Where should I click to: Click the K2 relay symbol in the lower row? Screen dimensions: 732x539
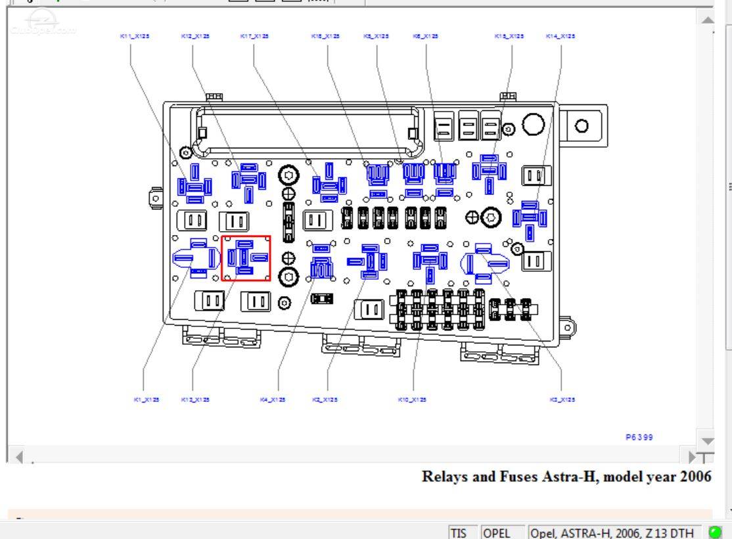click(x=367, y=261)
